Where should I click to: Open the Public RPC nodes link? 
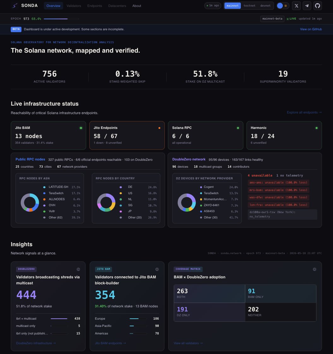[x=30, y=159]
